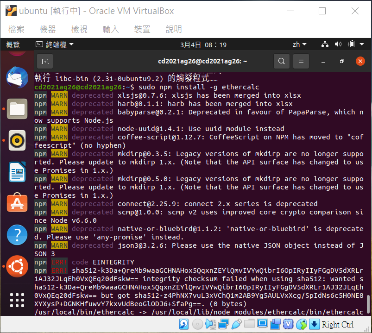Maximize the VirtualBox window
Viewport: 372px width, 333px height.
click(322, 11)
